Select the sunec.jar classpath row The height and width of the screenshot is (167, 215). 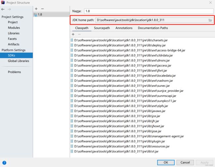coord(142,86)
